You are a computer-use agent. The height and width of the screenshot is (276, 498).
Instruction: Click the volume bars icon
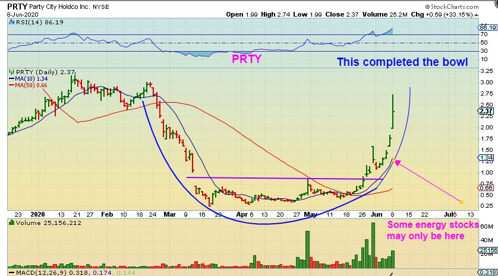click(12, 223)
